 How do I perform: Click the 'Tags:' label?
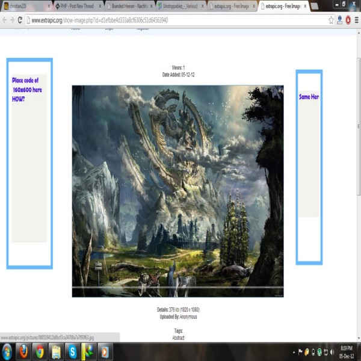pos(179,331)
